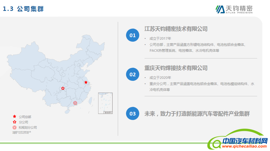
Task: Select the heading 江苏天钧精密技术有限公司
Action: pyautogui.click(x=176, y=29)
